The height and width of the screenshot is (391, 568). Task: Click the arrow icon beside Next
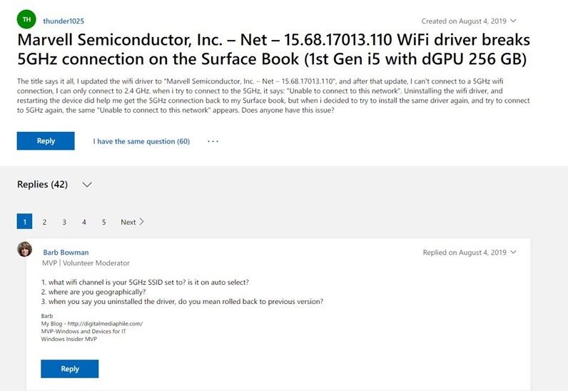pos(141,222)
